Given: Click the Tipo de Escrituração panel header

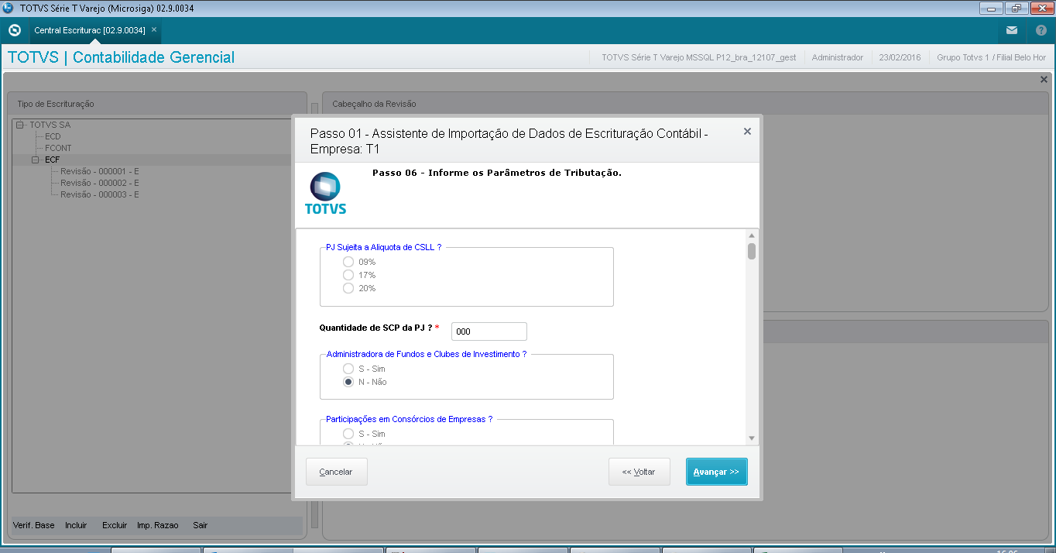Looking at the screenshot, I should point(157,104).
